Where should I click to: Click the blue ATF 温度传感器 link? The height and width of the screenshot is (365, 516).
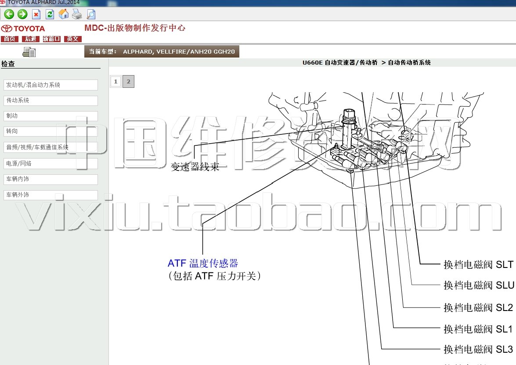point(203,263)
